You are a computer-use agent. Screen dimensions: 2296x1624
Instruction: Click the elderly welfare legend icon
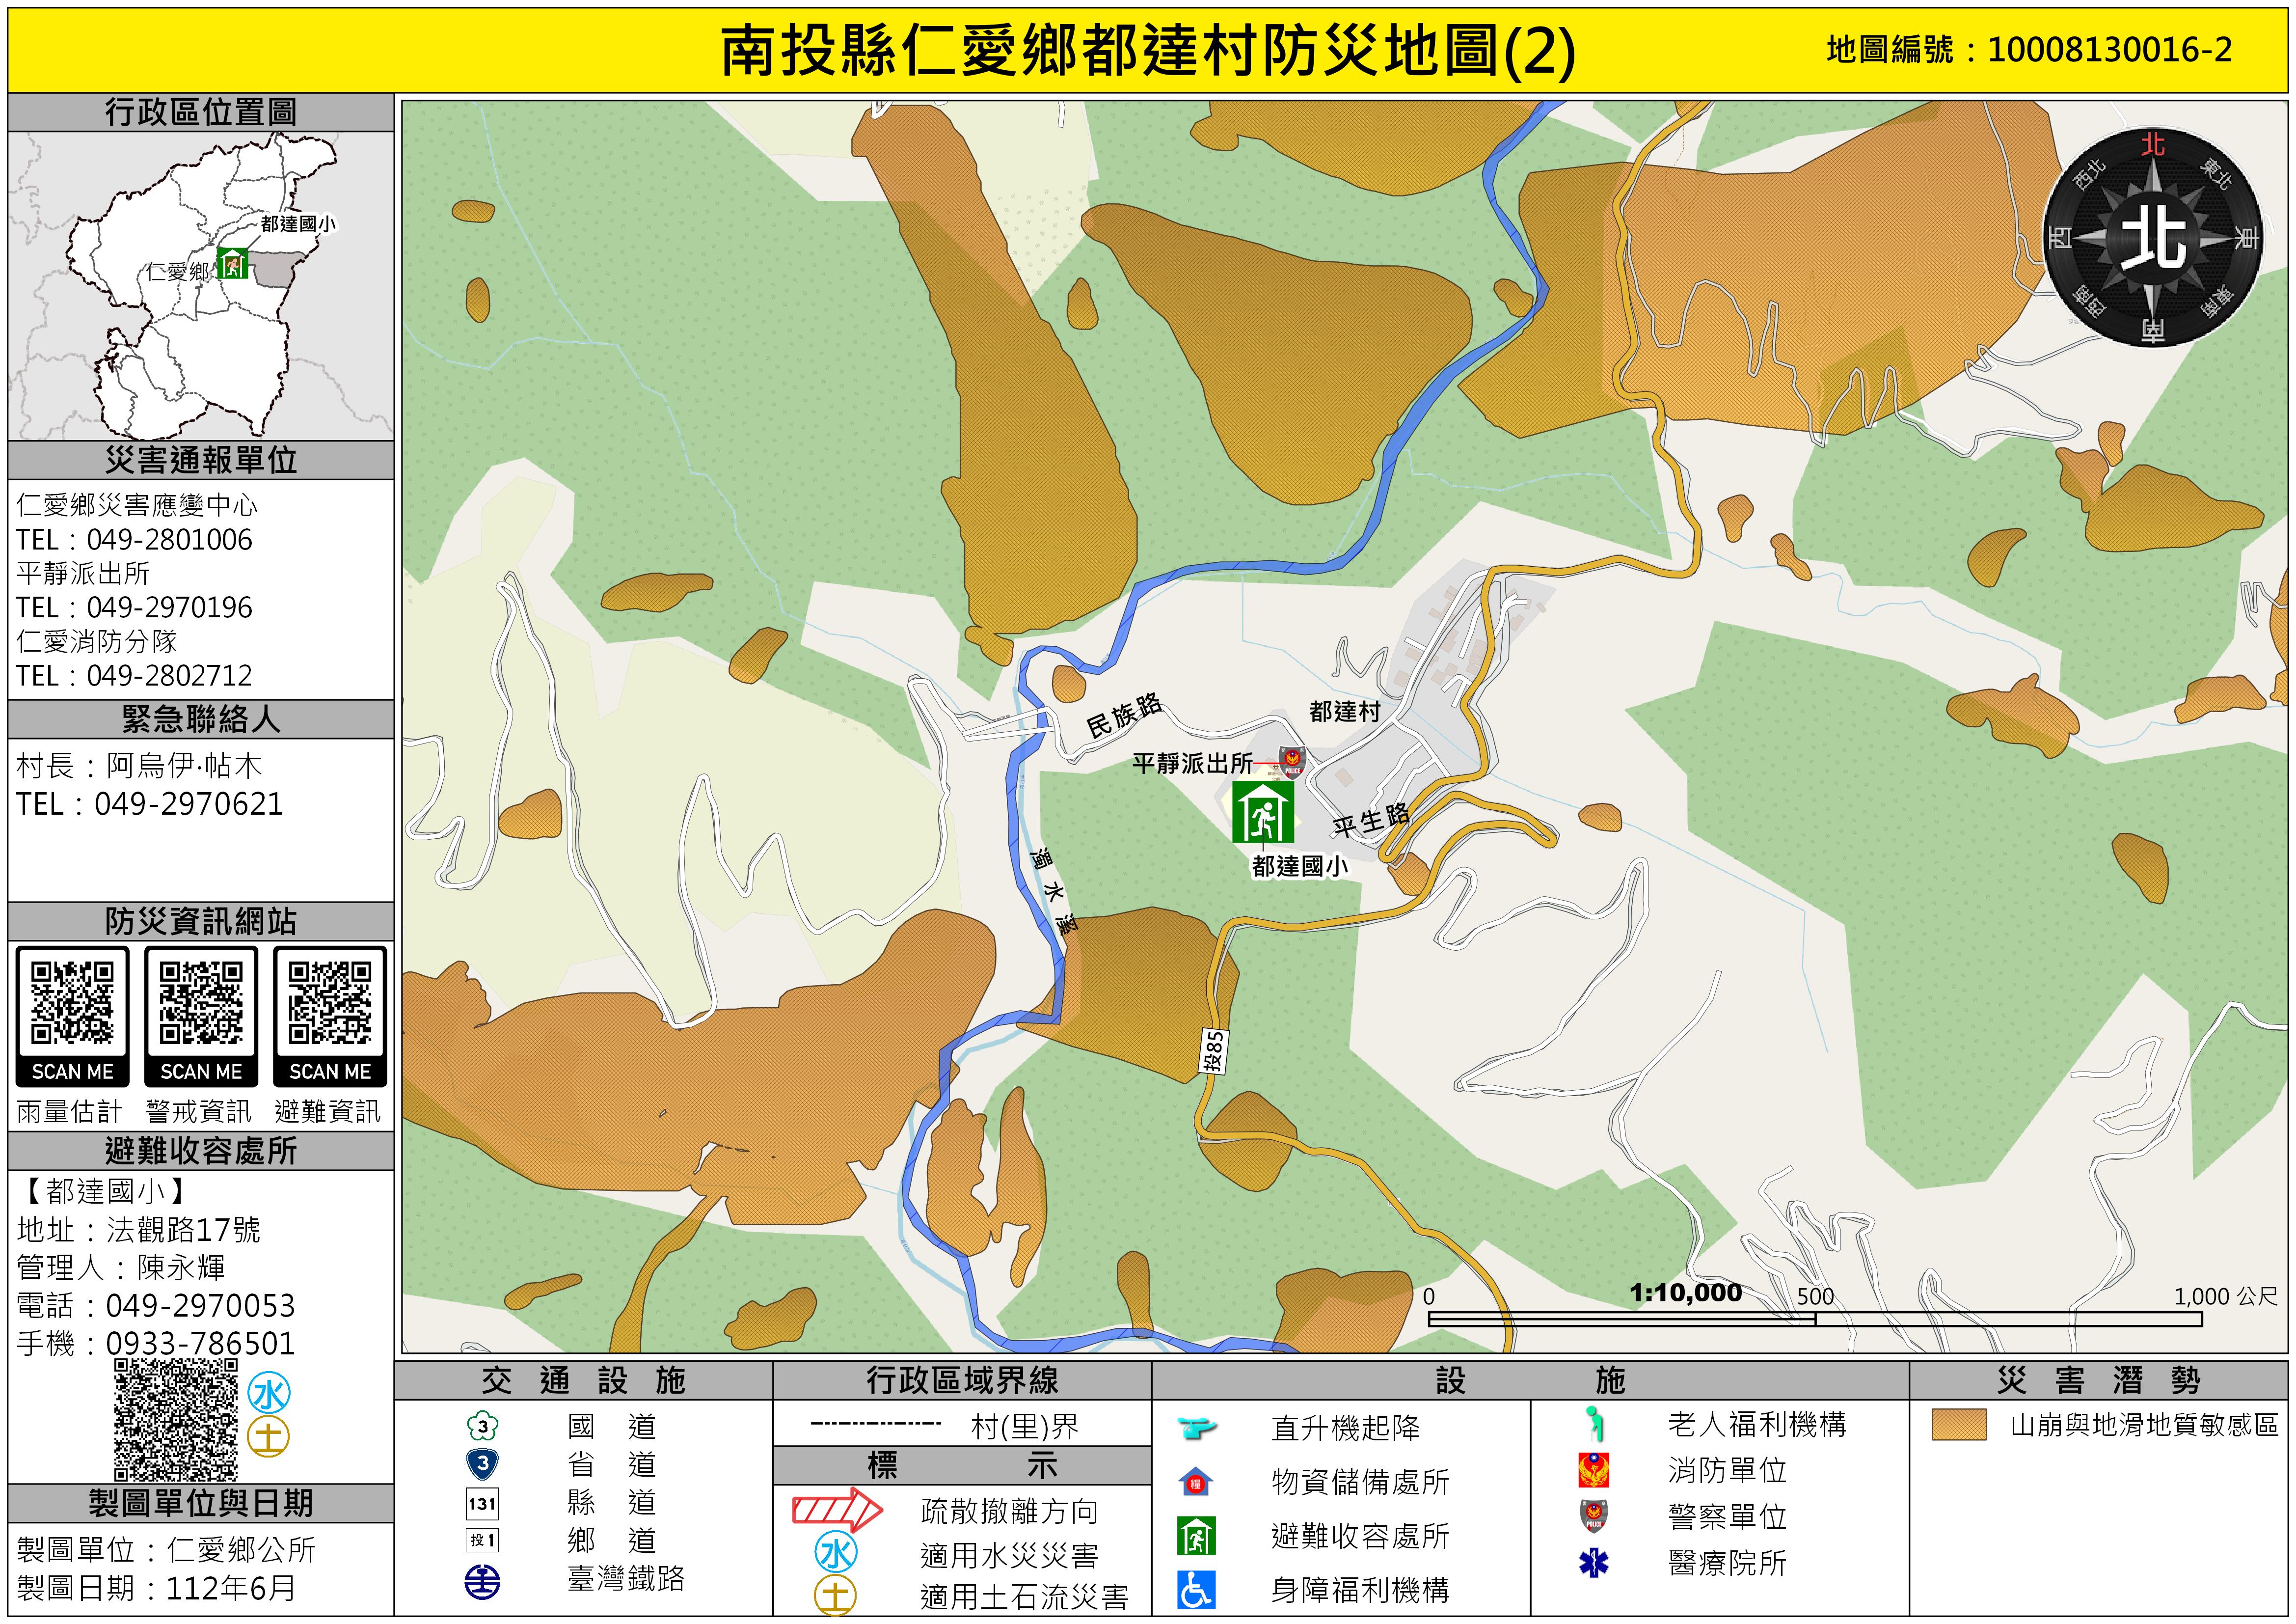pyautogui.click(x=1595, y=1423)
